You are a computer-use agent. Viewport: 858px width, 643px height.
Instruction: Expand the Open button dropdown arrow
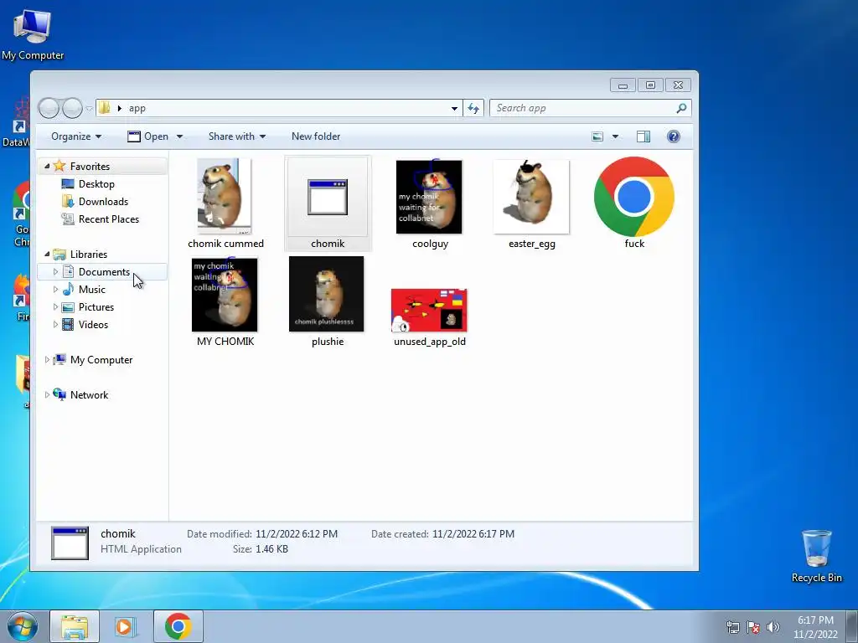point(179,136)
